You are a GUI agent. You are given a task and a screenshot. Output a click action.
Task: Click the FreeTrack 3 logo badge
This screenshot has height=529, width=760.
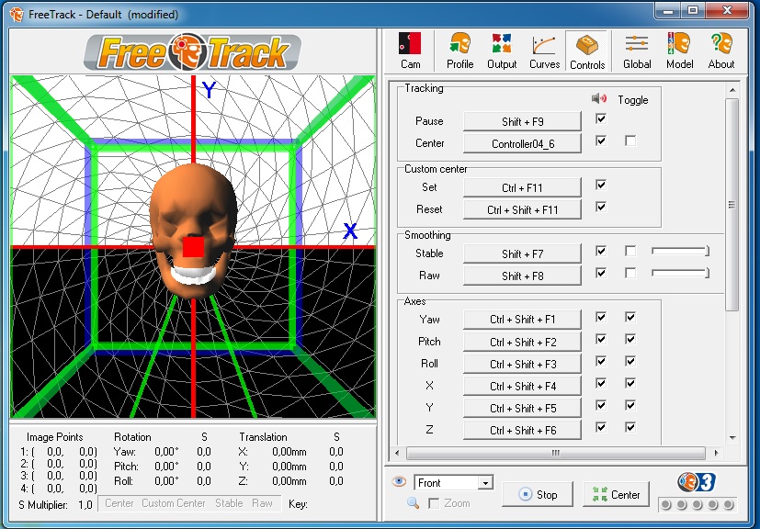[x=697, y=482]
